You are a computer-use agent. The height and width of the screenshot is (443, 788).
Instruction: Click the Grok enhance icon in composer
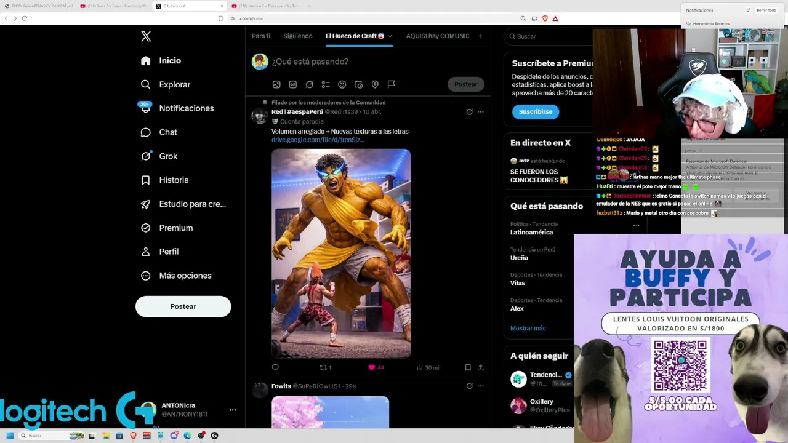tap(310, 84)
